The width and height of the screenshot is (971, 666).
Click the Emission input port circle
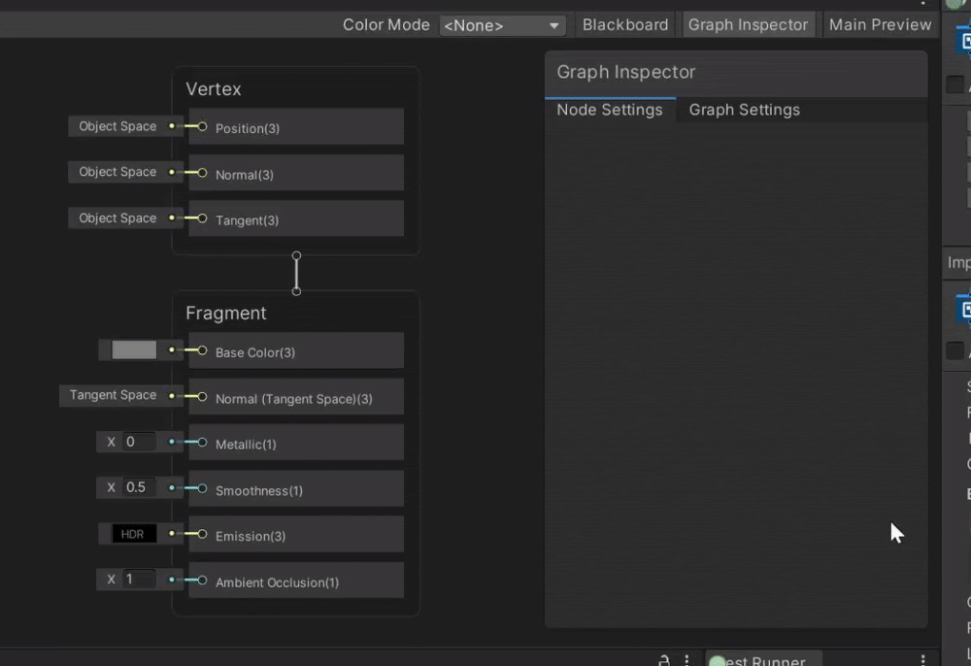coord(202,534)
